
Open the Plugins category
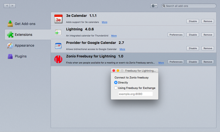click(17, 56)
